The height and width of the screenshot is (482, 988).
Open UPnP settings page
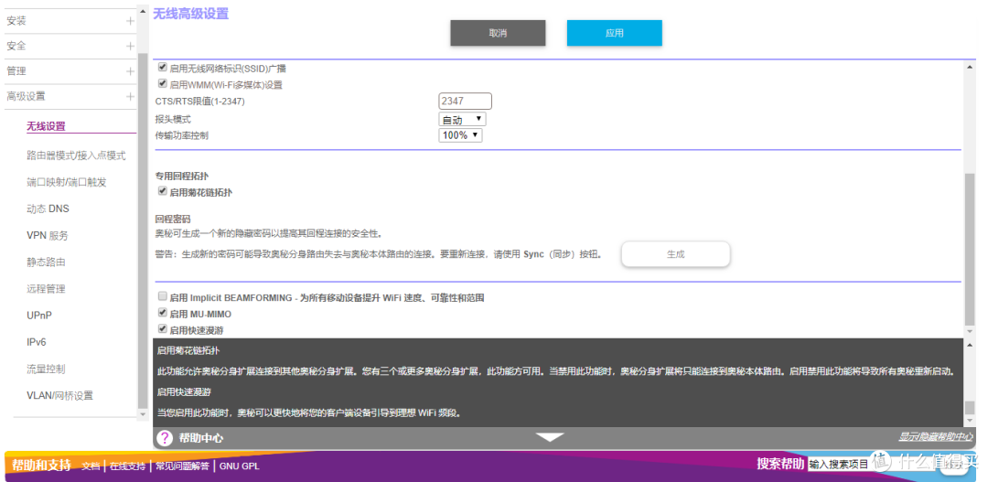point(39,315)
